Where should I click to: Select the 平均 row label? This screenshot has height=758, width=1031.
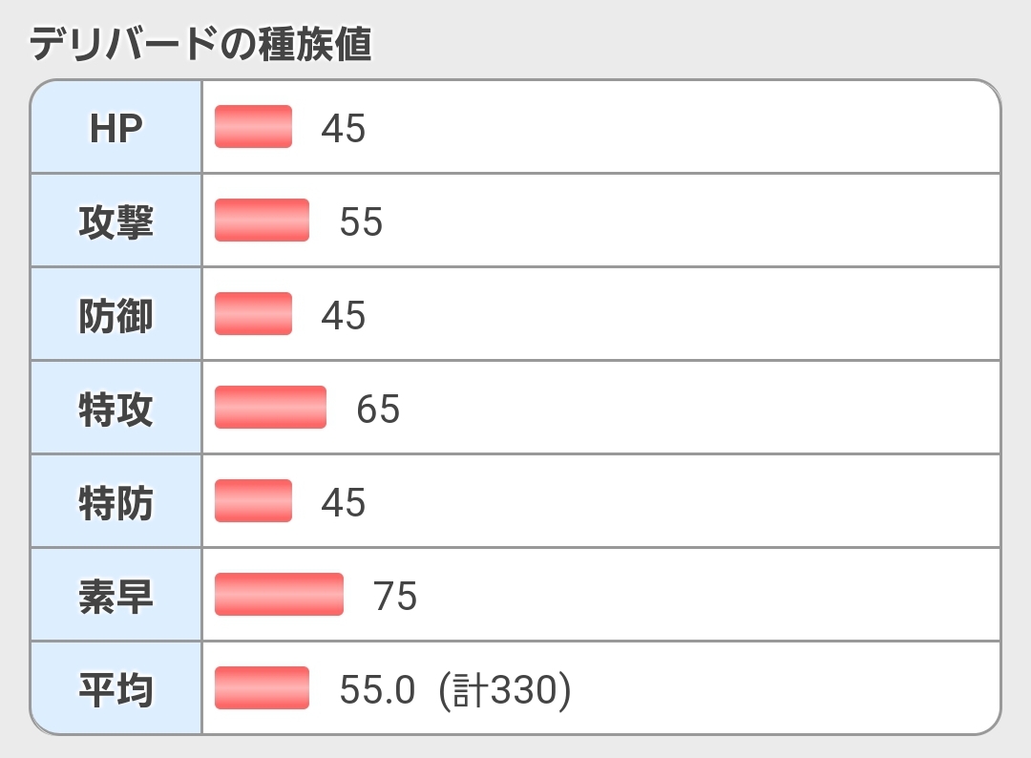(116, 689)
